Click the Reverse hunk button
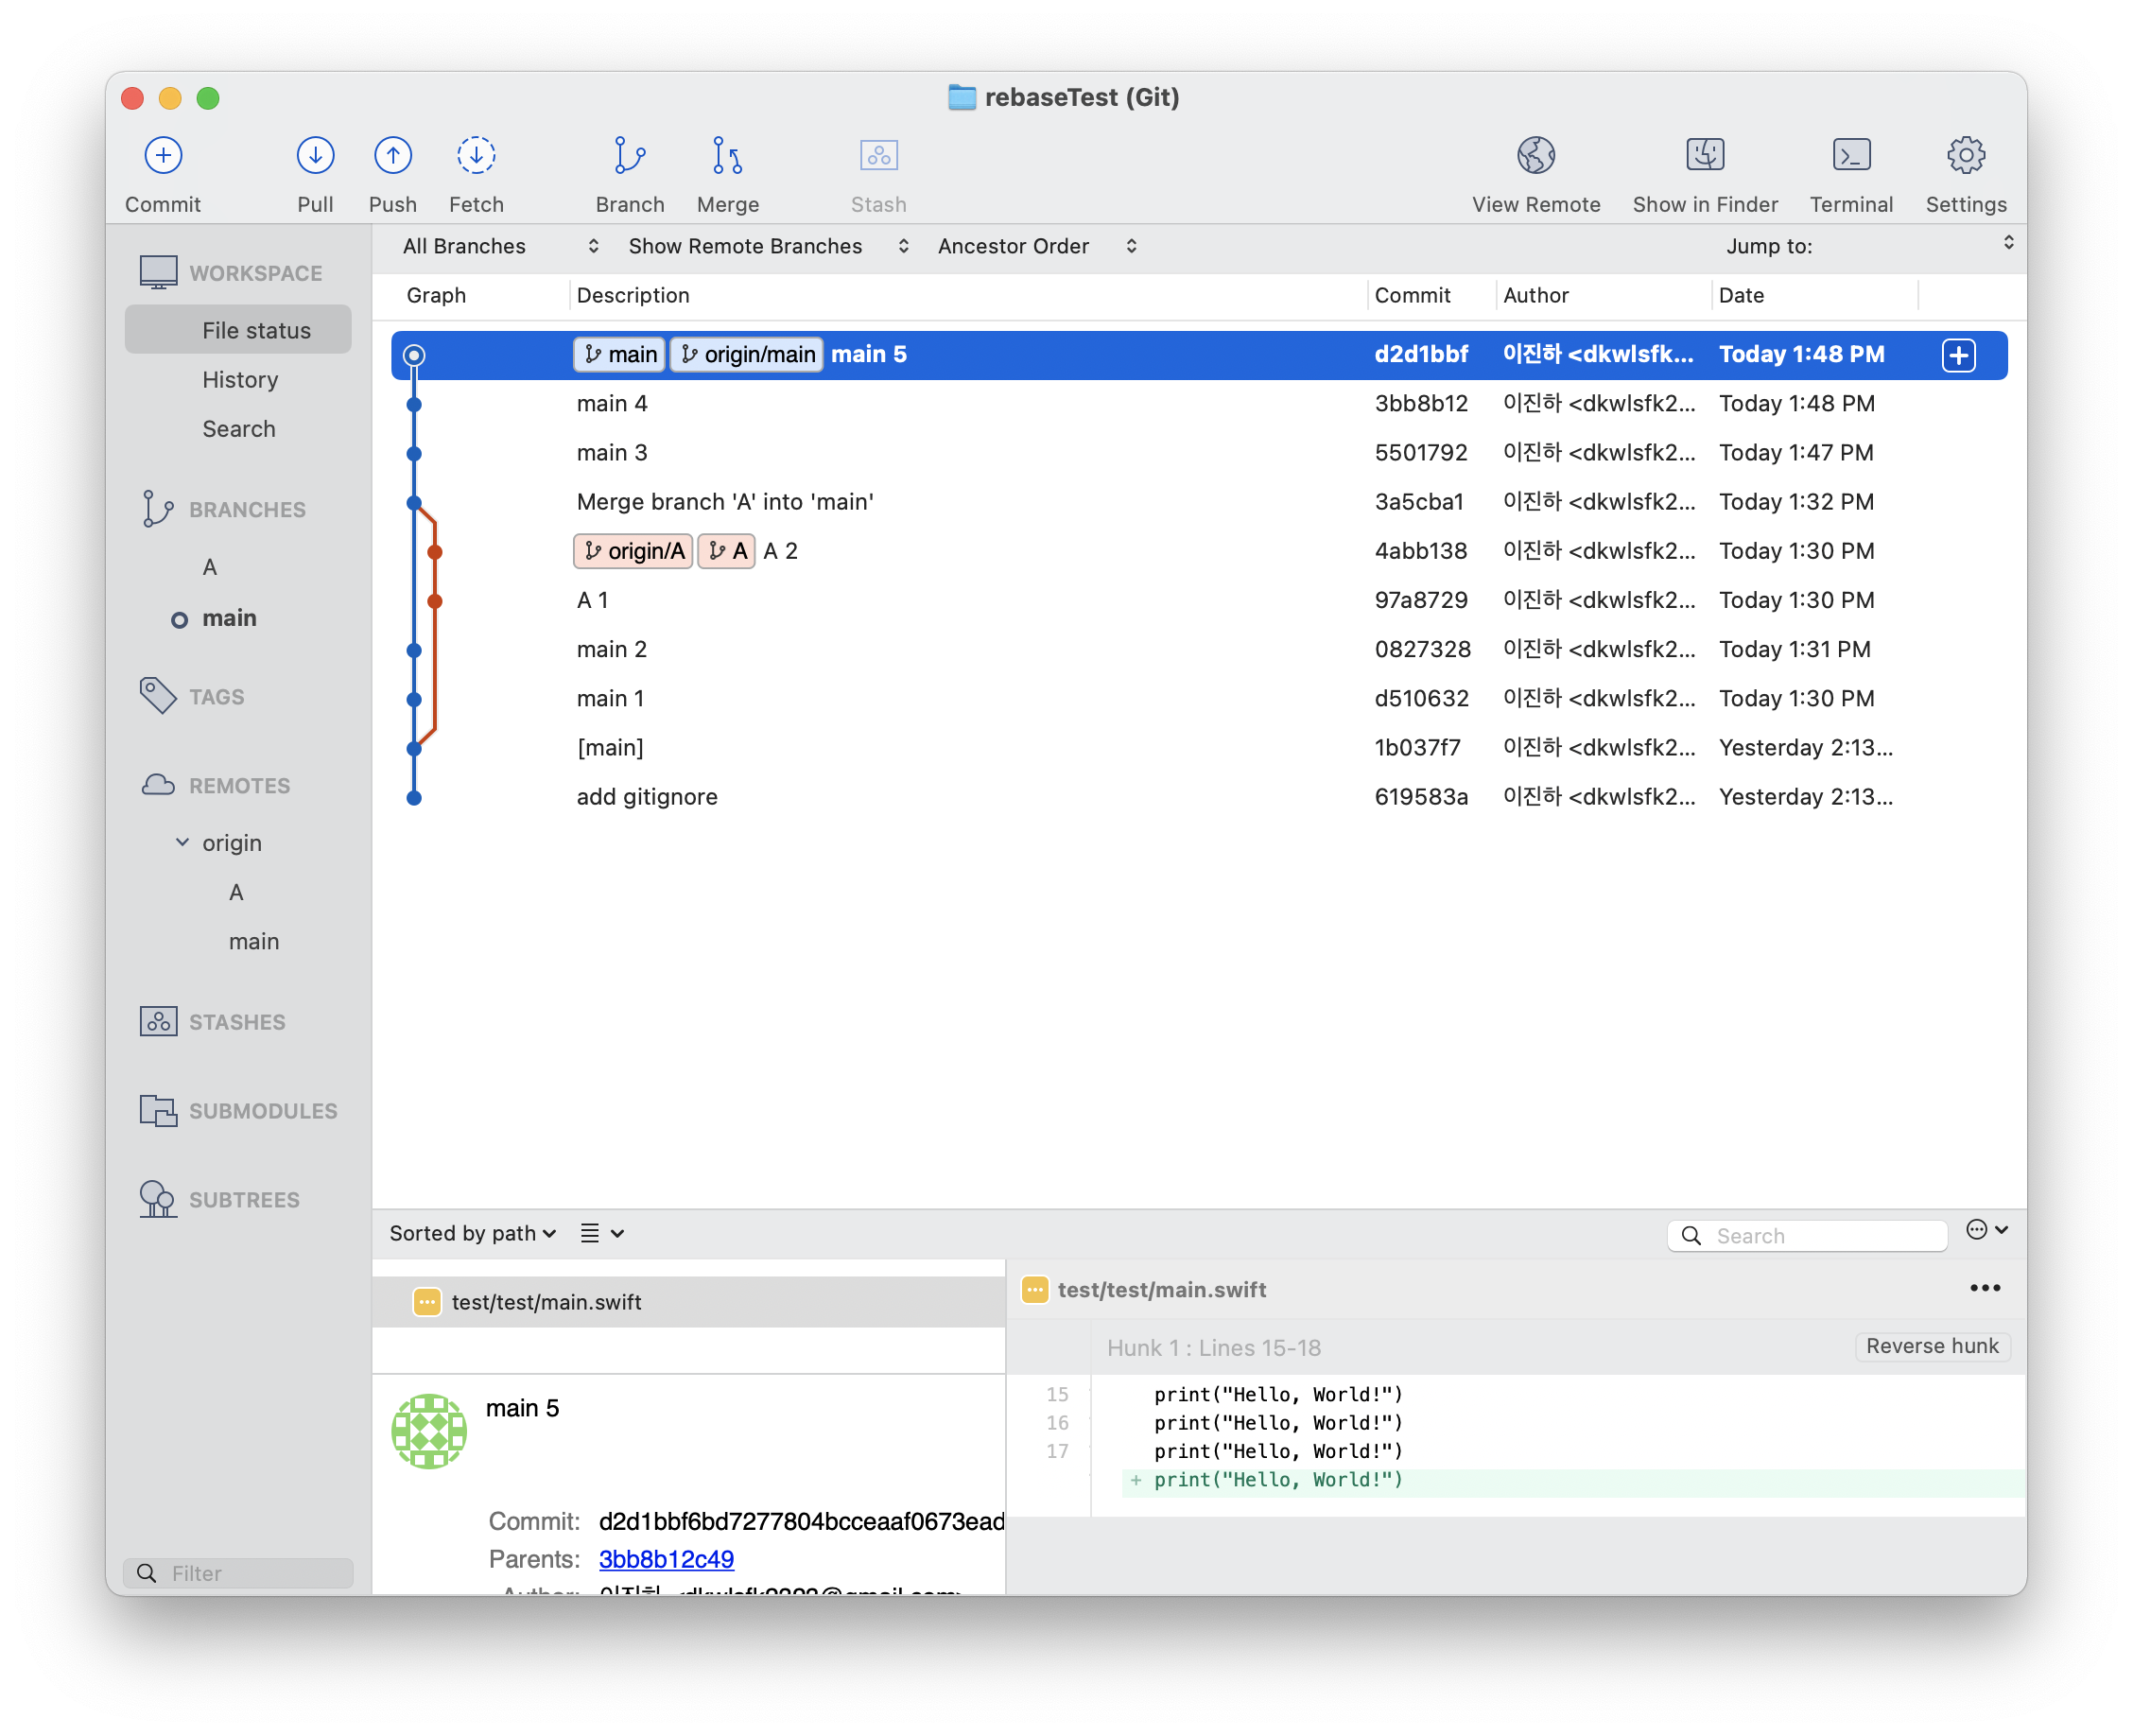The width and height of the screenshot is (2133, 1736). [1931, 1346]
